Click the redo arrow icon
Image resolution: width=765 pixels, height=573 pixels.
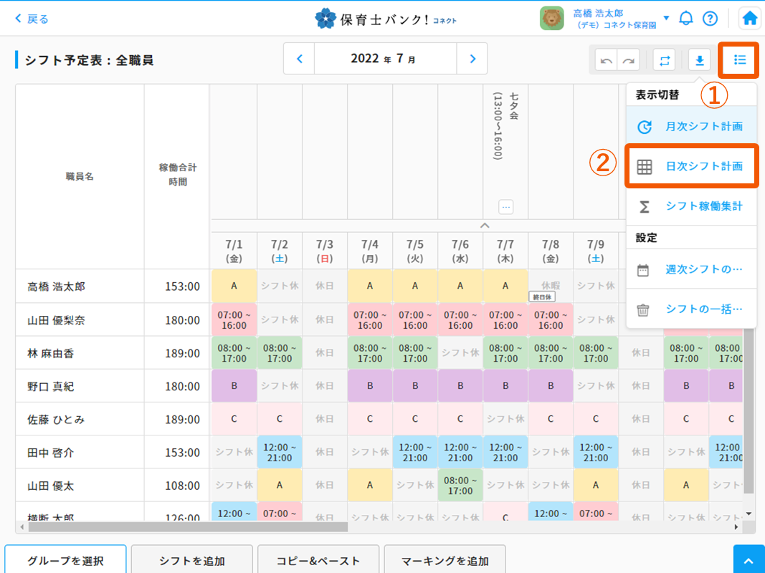click(x=629, y=61)
